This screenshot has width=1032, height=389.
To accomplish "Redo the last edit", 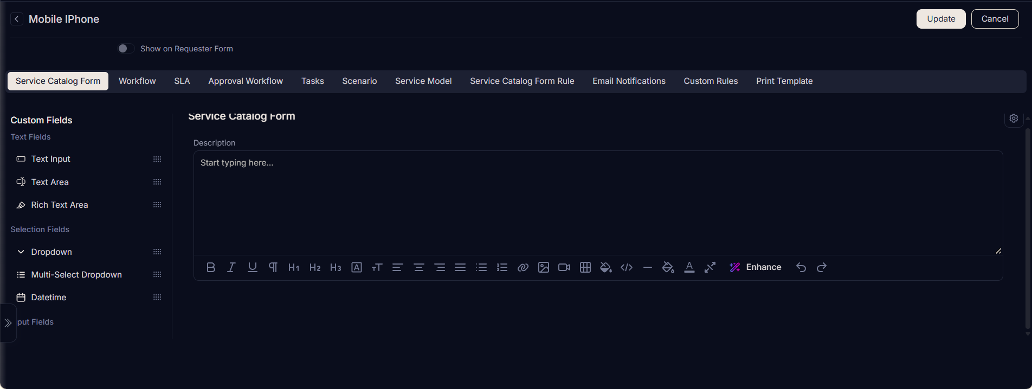I will (822, 267).
